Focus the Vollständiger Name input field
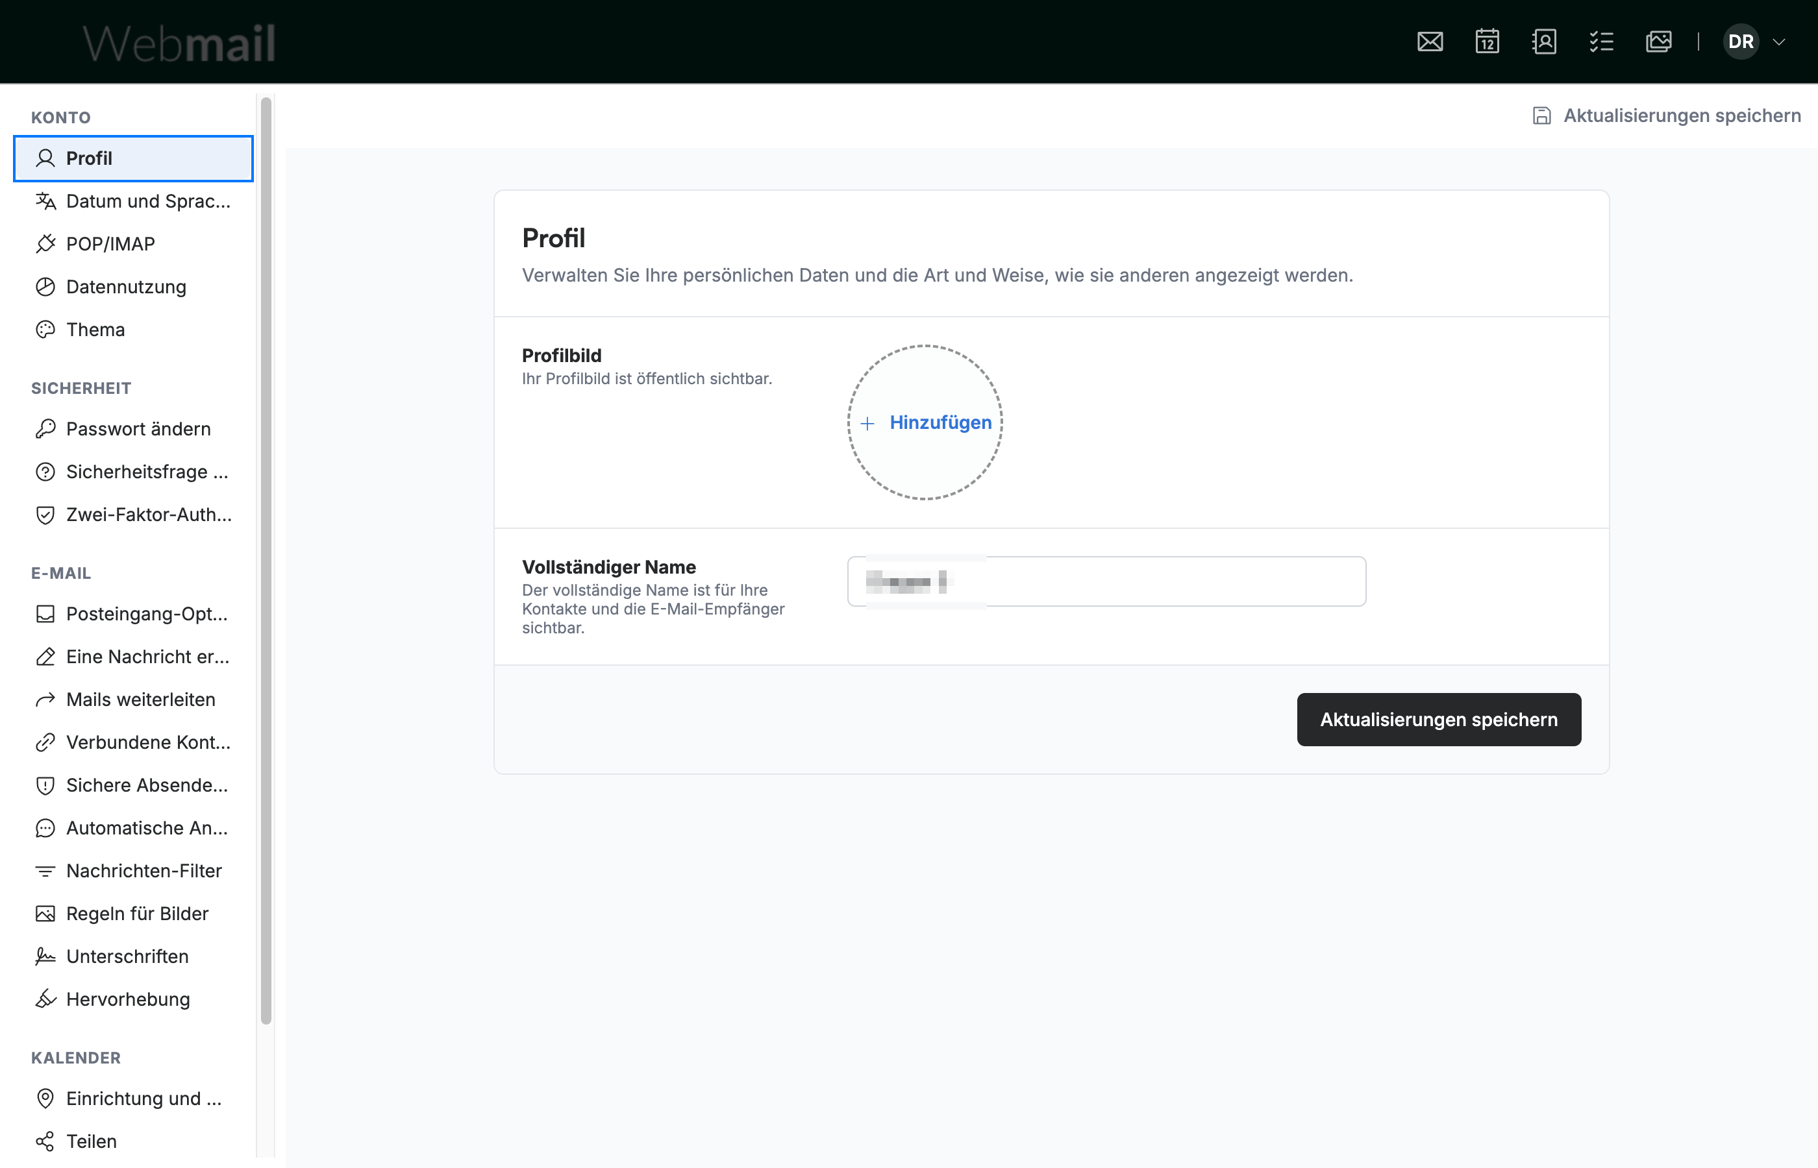1818x1168 pixels. click(x=1106, y=581)
